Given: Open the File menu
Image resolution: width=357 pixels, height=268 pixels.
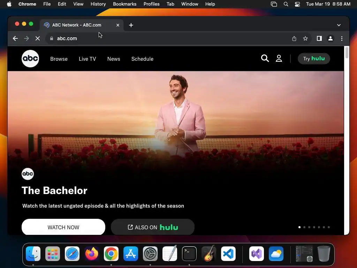Looking at the screenshot, I should tap(47, 4).
